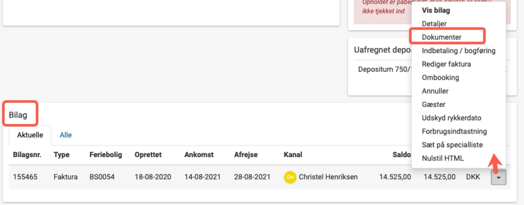Select 'Forbrugsindtastning' from the menu
Viewport: 524px width, 205px height.
click(454, 131)
